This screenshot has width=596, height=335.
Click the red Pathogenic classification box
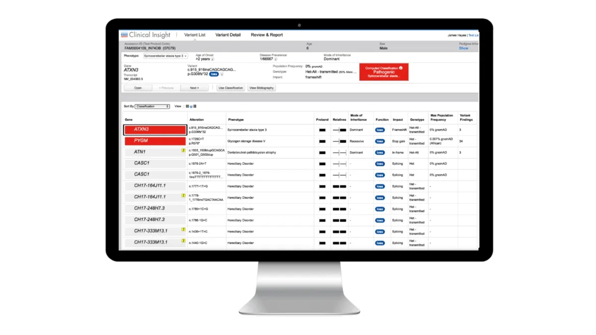click(383, 72)
